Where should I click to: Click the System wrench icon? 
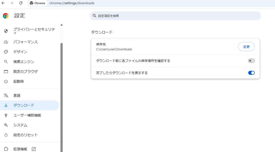tap(6, 125)
